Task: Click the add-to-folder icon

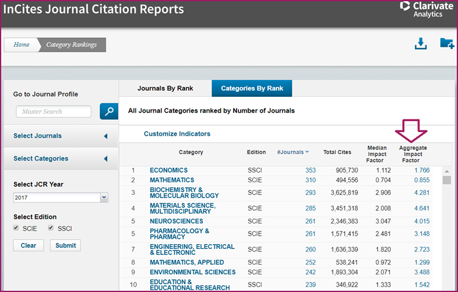Action: pyautogui.click(x=447, y=44)
